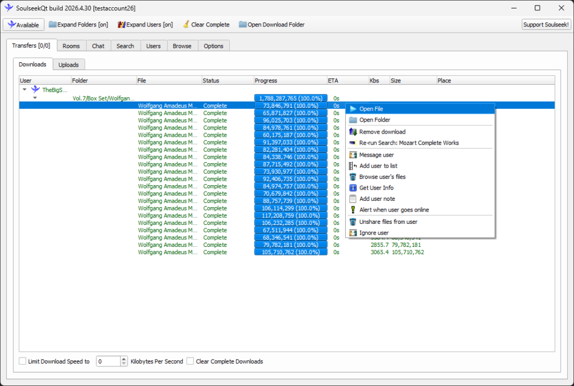Open the Users tab
This screenshot has height=386, width=574.
(154, 46)
